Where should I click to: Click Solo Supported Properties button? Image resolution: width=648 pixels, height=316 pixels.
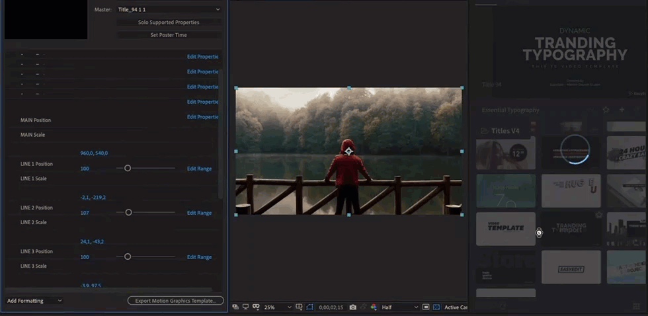click(169, 22)
